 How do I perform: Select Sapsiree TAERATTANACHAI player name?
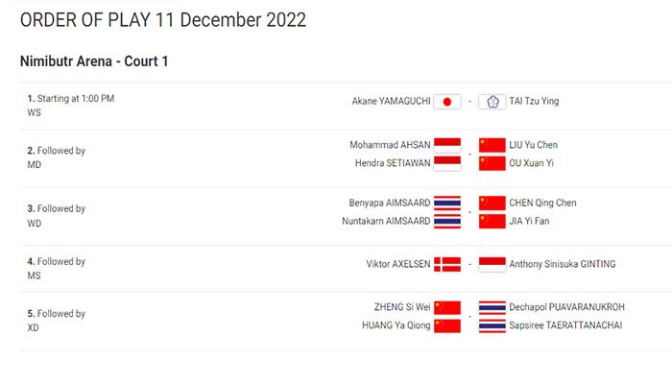[x=566, y=324]
